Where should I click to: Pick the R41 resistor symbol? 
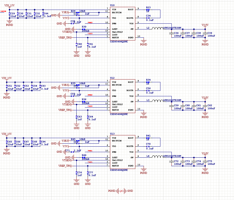point(148,138)
